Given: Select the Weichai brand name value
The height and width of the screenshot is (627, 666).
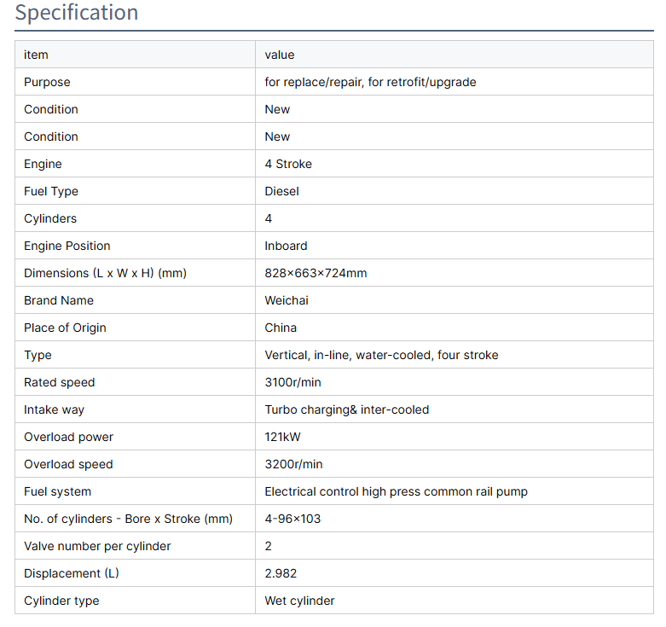Looking at the screenshot, I should (x=287, y=300).
